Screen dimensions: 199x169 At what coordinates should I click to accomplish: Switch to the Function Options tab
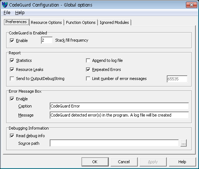click(x=81, y=22)
